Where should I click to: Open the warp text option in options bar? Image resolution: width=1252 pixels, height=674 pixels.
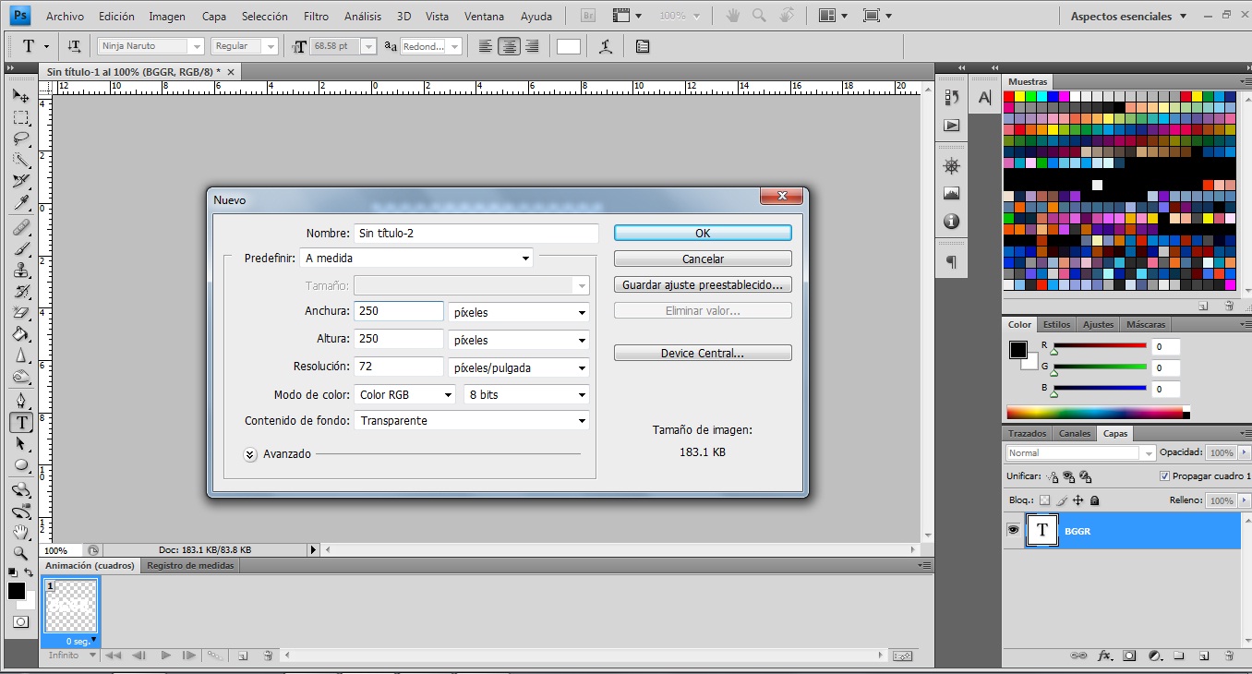pyautogui.click(x=605, y=46)
